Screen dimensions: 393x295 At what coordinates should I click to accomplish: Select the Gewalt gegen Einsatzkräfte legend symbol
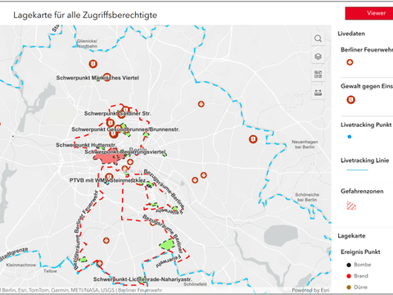pyautogui.click(x=350, y=100)
